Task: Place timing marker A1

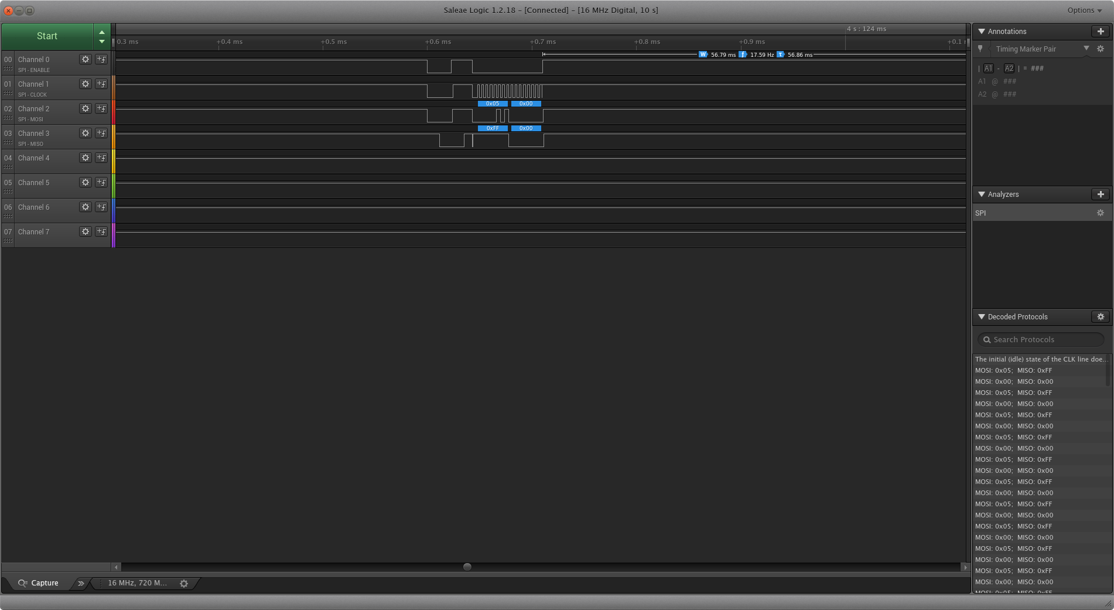Action: (989, 68)
